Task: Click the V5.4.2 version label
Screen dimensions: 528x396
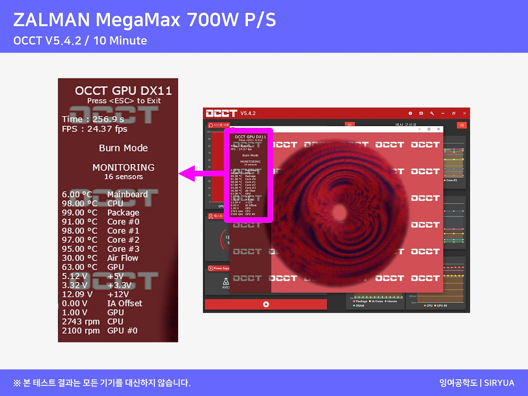Action: pyautogui.click(x=248, y=113)
